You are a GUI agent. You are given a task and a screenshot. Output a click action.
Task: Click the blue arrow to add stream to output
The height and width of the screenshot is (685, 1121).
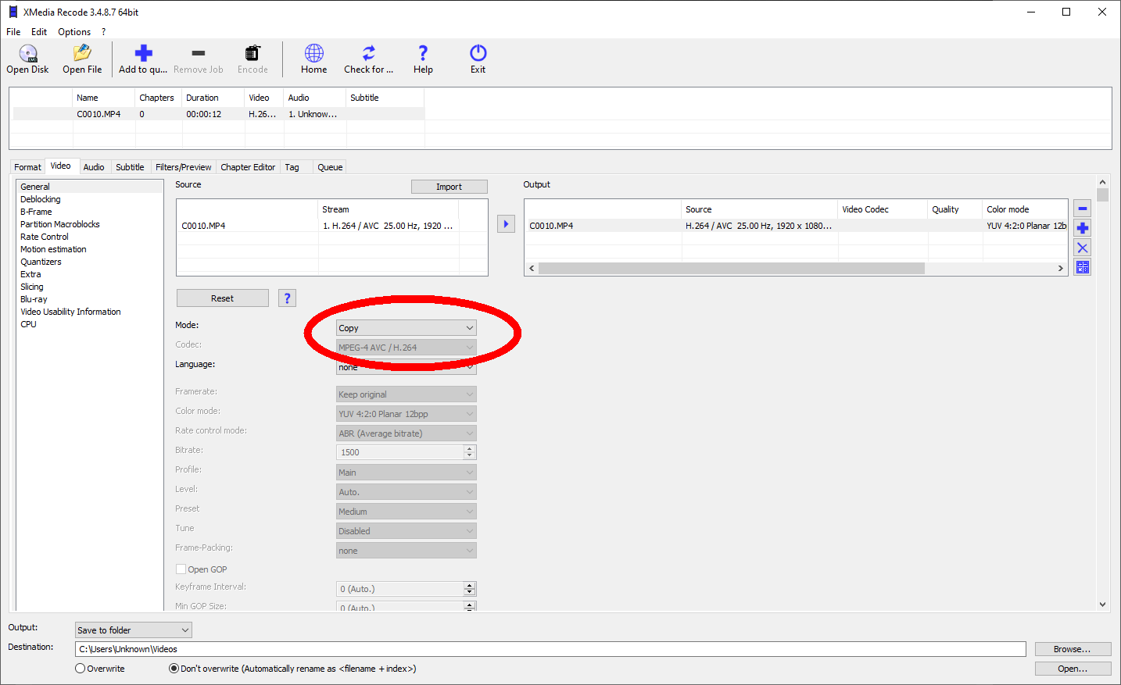pyautogui.click(x=506, y=224)
